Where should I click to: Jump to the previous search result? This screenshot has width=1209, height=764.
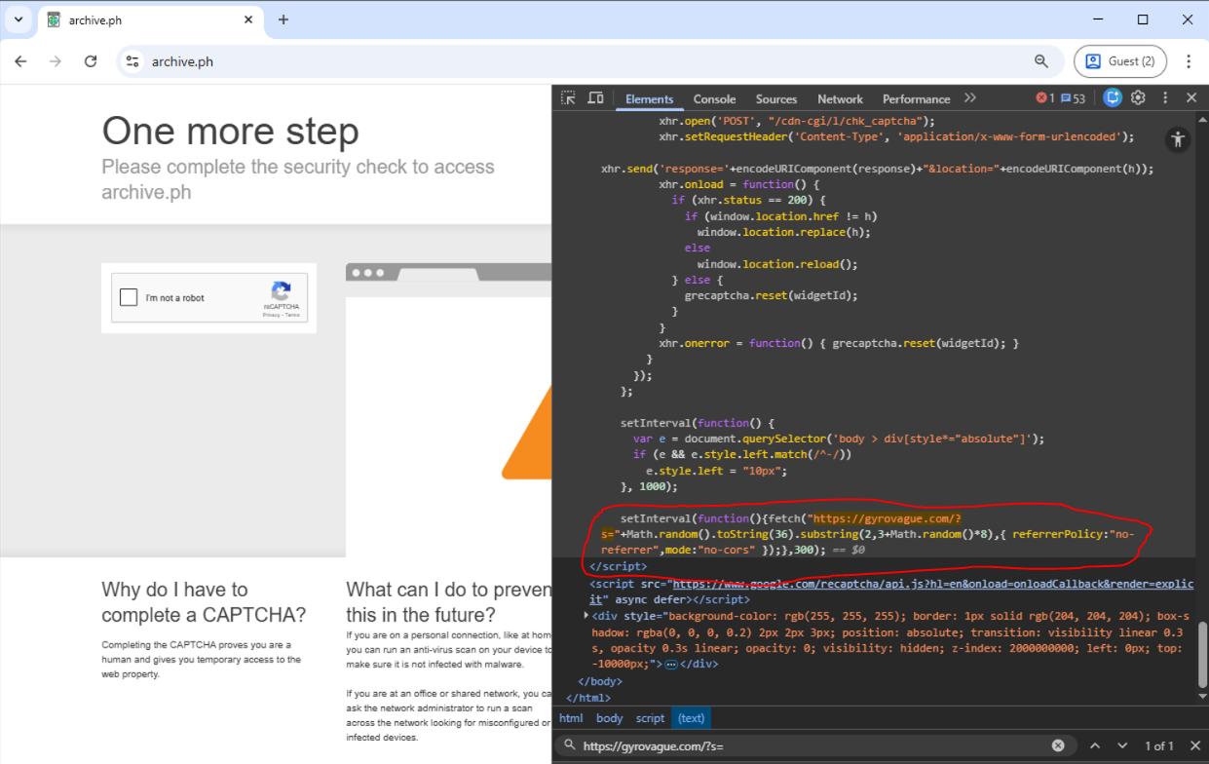click(1095, 745)
